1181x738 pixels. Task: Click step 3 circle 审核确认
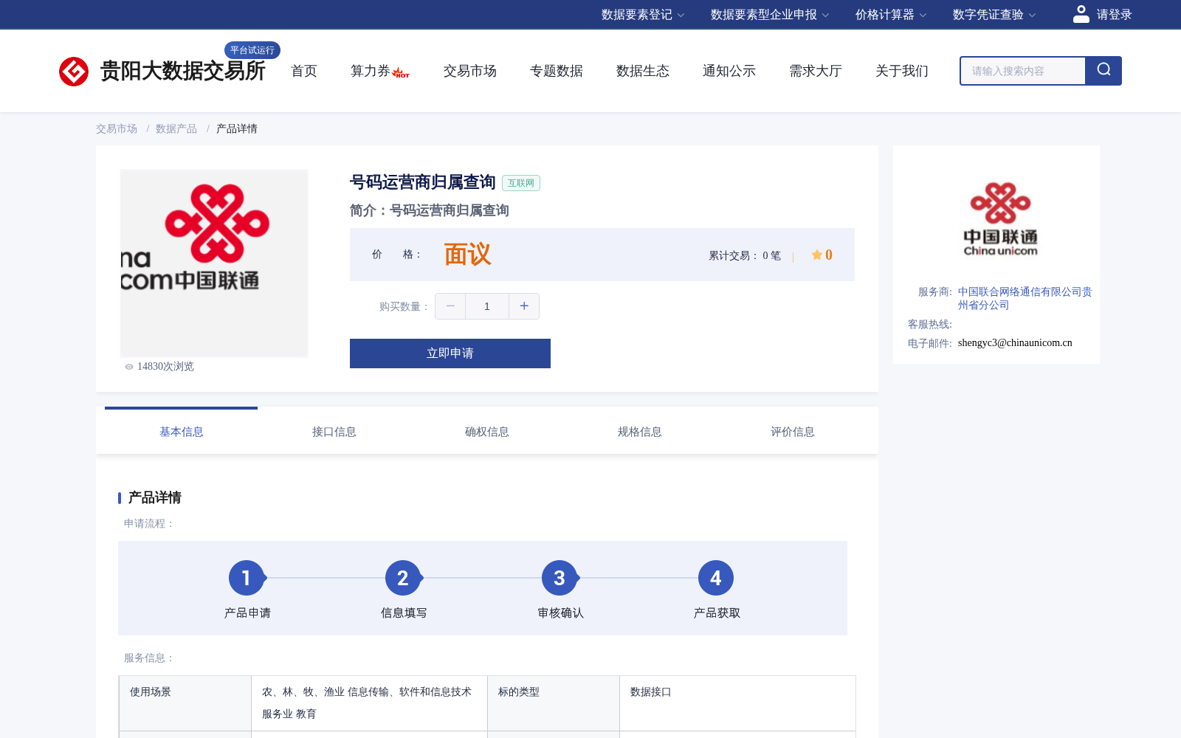click(559, 578)
